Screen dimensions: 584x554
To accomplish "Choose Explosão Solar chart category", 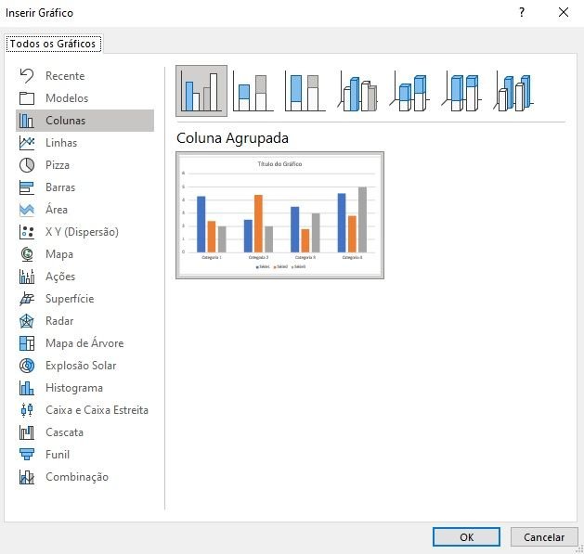I will 81,366.
